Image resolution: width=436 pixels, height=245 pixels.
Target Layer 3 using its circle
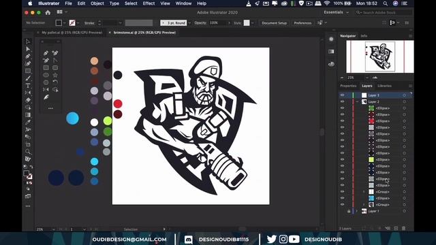click(404, 95)
